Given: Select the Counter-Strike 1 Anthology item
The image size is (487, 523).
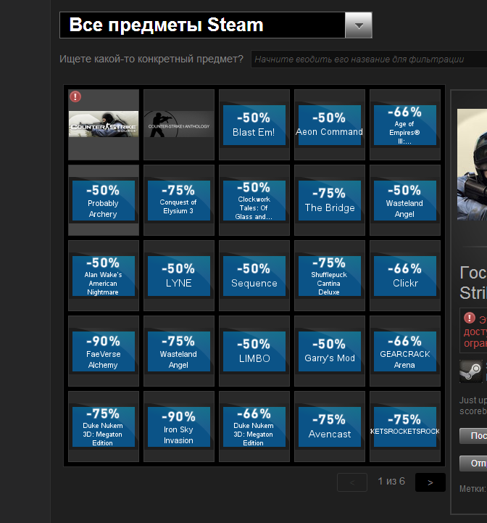Looking at the screenshot, I should click(x=179, y=125).
